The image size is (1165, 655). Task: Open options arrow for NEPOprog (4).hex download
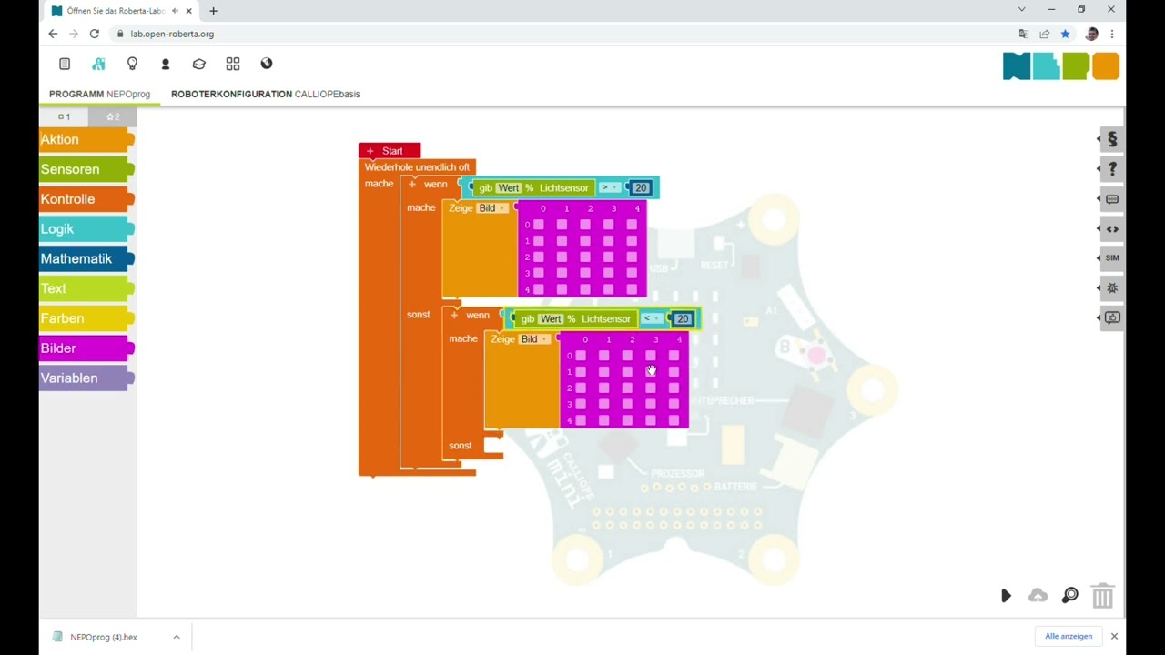(x=177, y=637)
